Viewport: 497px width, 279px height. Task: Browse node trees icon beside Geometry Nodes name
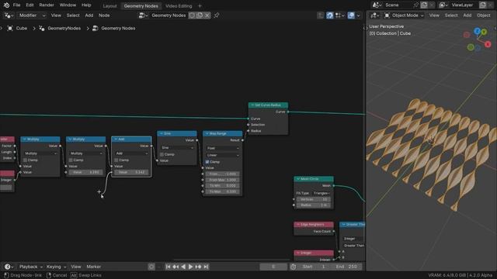tap(143, 15)
